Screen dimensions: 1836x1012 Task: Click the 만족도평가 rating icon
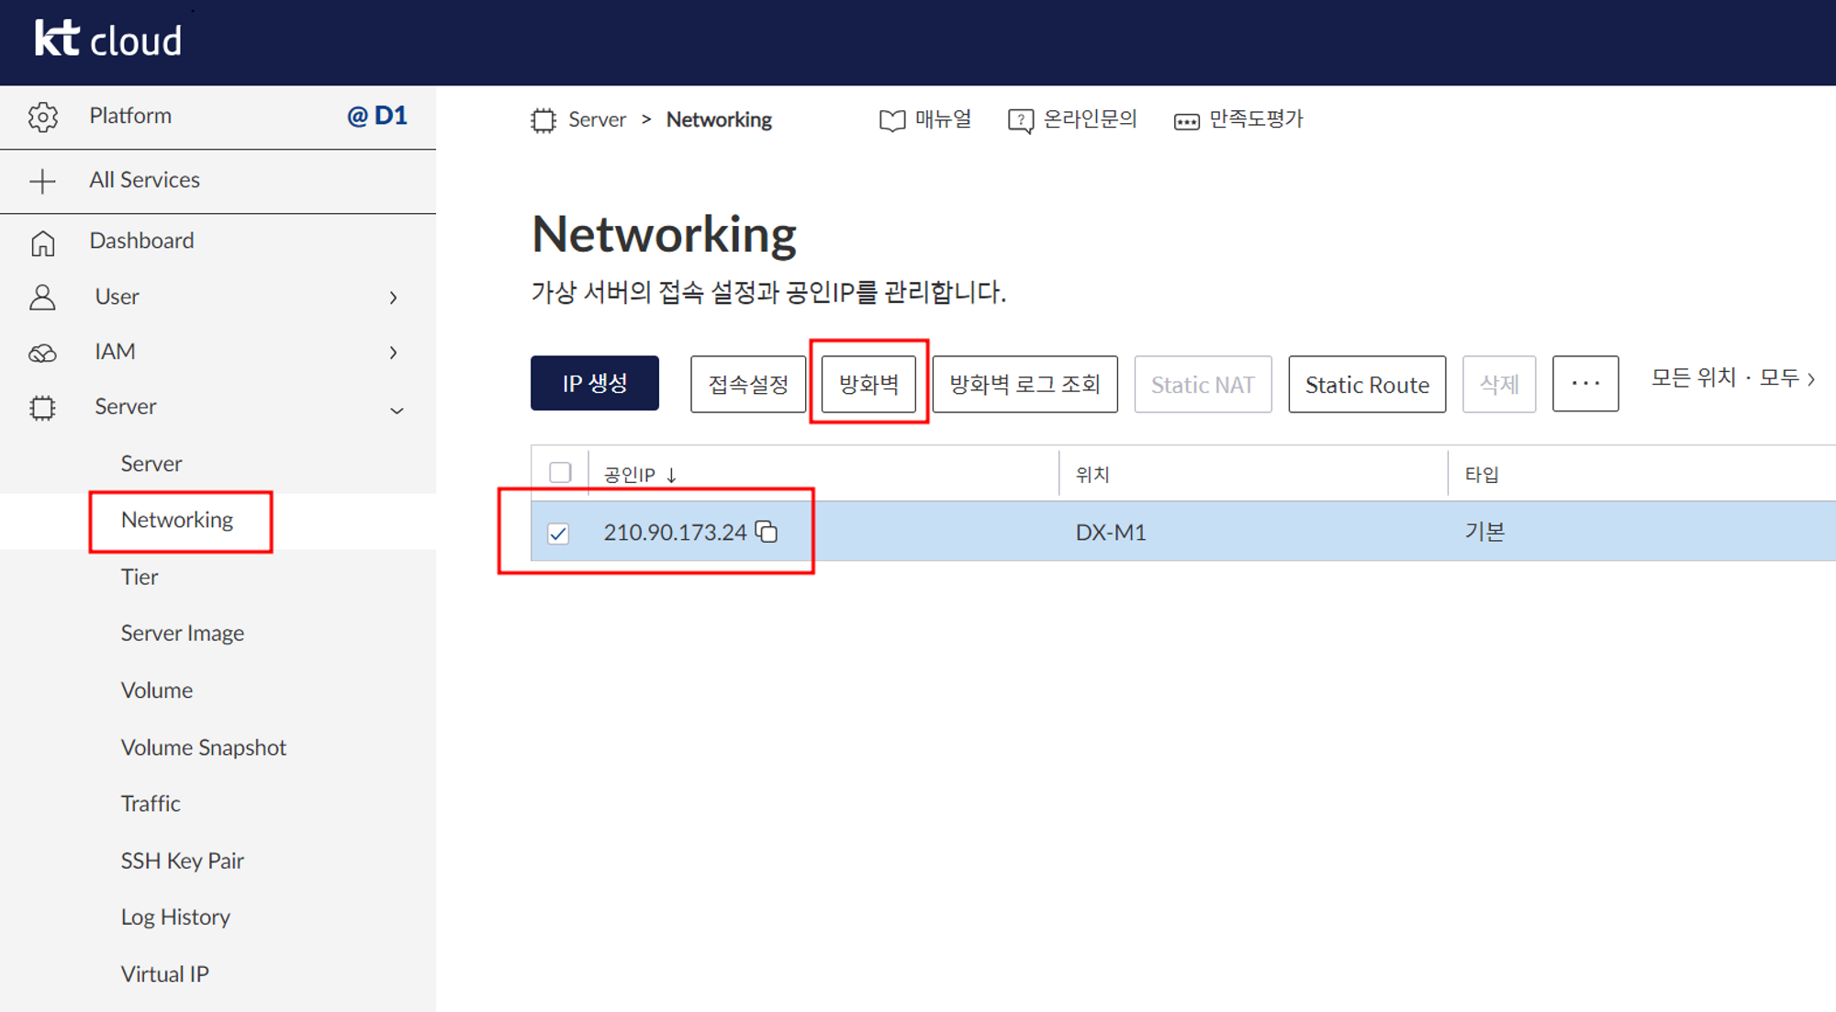coord(1186,121)
